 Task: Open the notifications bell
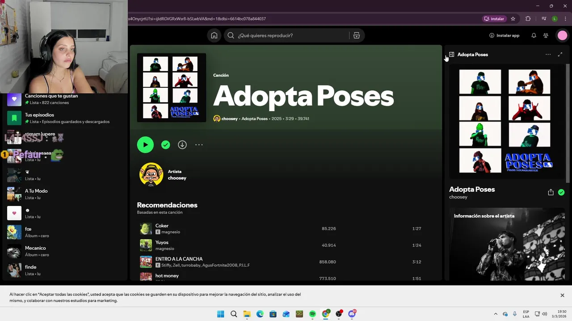tap(534, 35)
